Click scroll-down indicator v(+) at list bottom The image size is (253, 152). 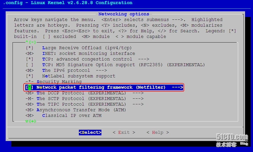(x=31, y=121)
